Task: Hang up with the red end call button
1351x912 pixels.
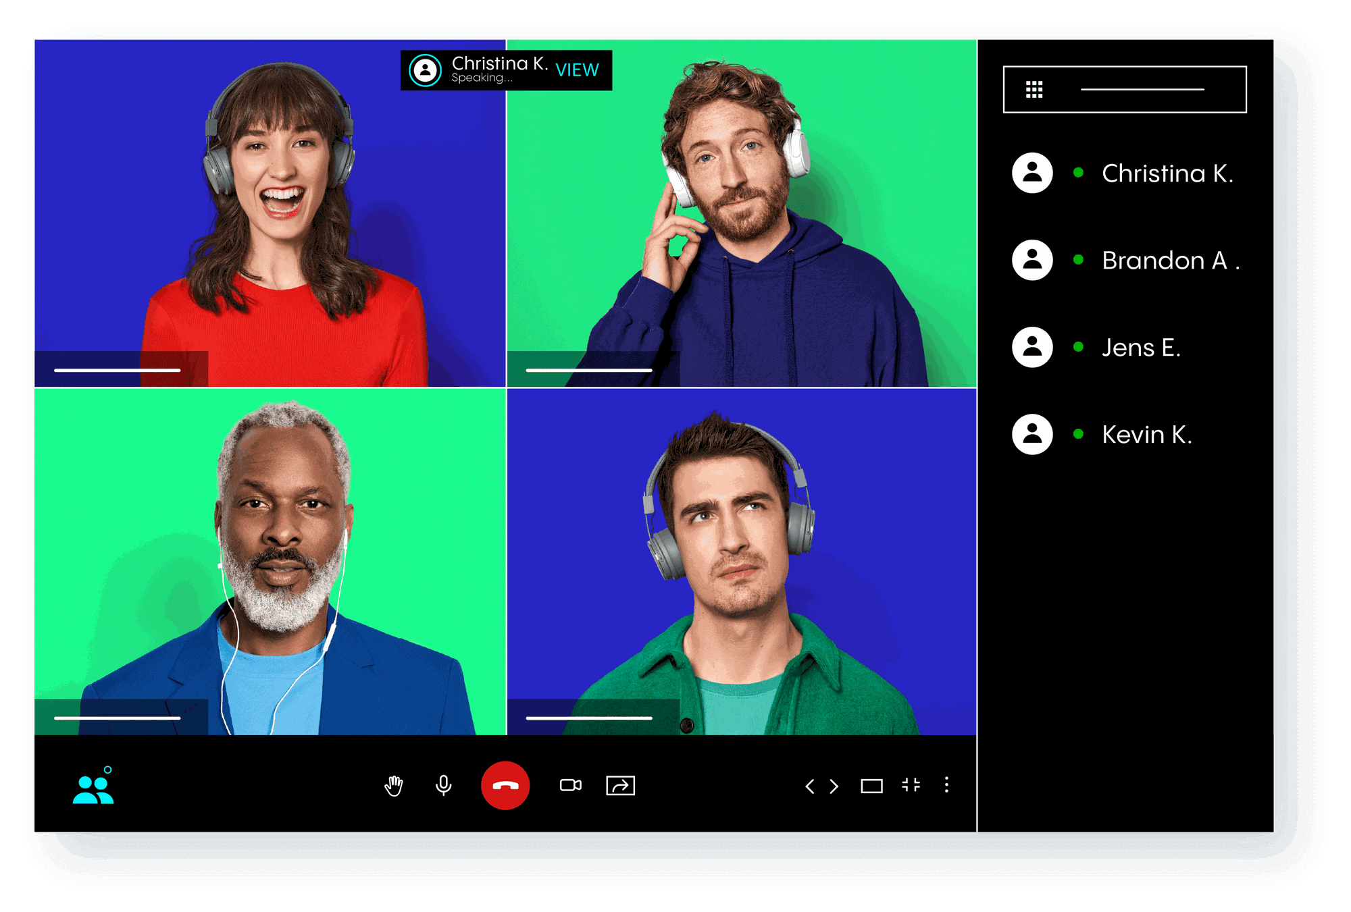Action: point(505,786)
